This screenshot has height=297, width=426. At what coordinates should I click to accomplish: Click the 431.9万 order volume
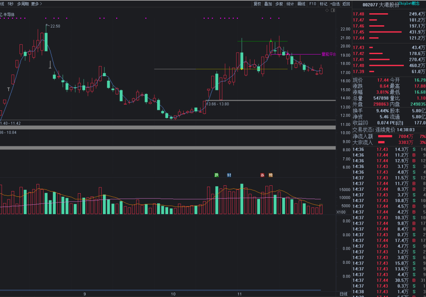(x=417, y=32)
